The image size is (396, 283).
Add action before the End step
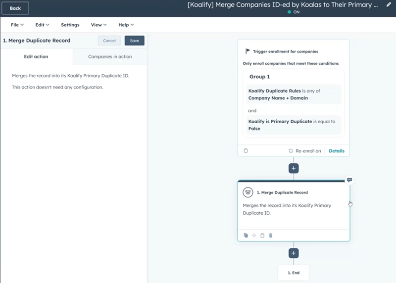294,253
